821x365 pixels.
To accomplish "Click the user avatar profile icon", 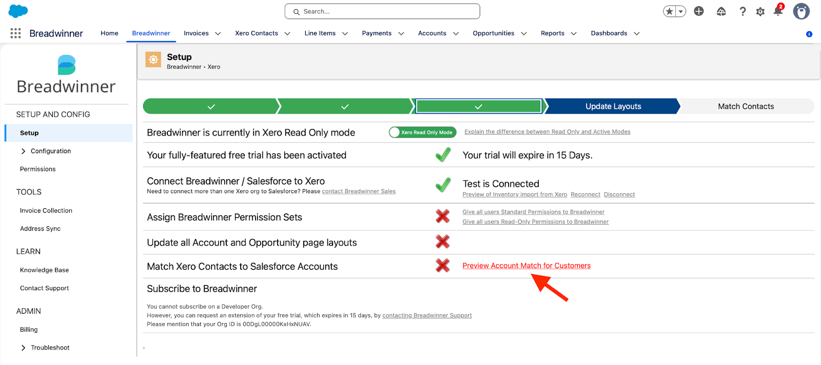I will click(x=801, y=11).
